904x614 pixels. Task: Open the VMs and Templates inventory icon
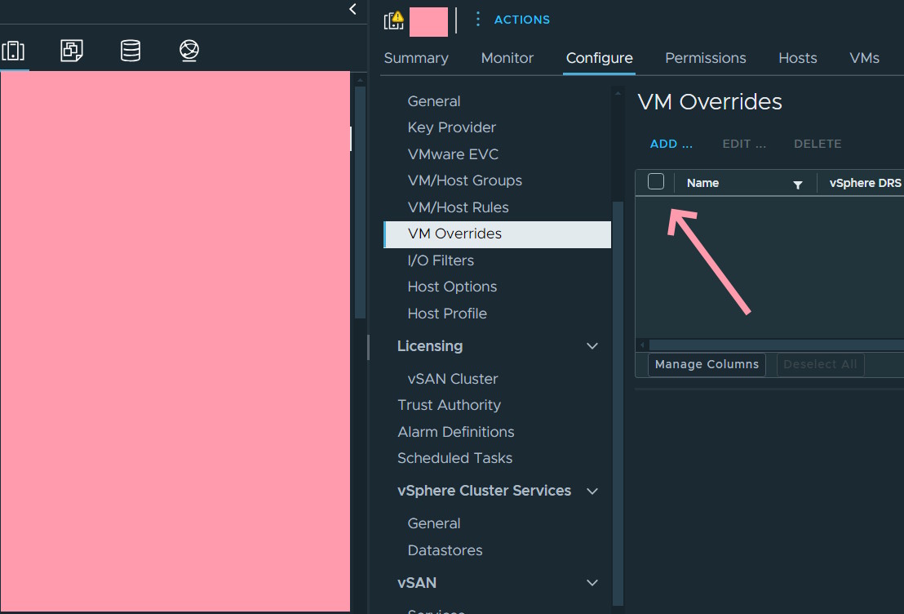[x=72, y=51]
